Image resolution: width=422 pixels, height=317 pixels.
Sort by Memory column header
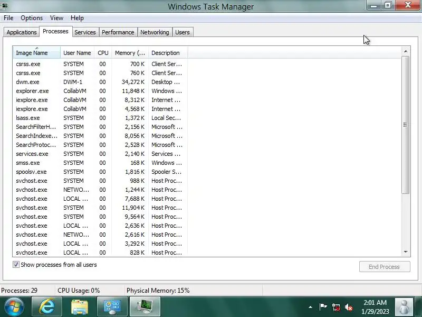pos(130,52)
